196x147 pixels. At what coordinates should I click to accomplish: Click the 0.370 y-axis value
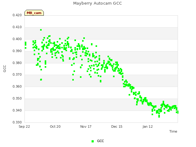(17, 75)
